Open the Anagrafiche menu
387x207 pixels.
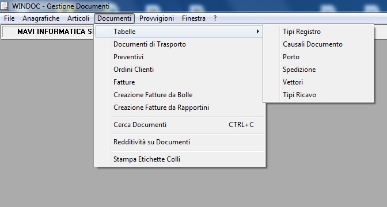pyautogui.click(x=41, y=18)
